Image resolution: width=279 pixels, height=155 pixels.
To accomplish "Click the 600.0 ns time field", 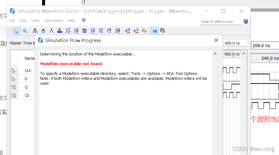I will point(235,43).
